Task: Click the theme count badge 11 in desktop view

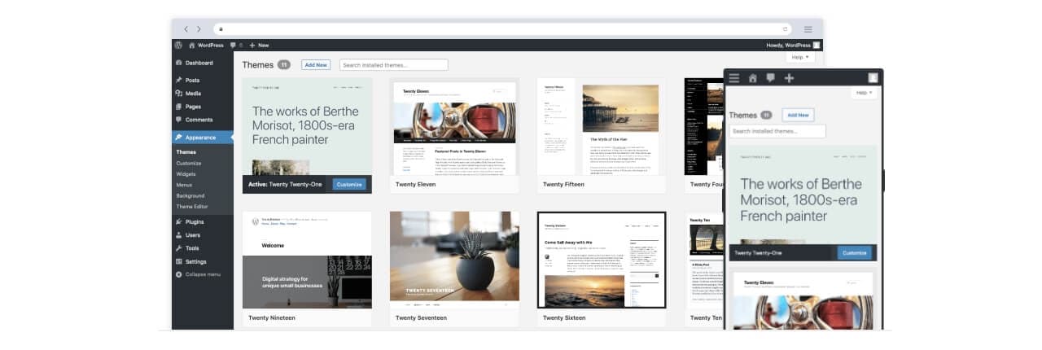Action: pyautogui.click(x=283, y=64)
